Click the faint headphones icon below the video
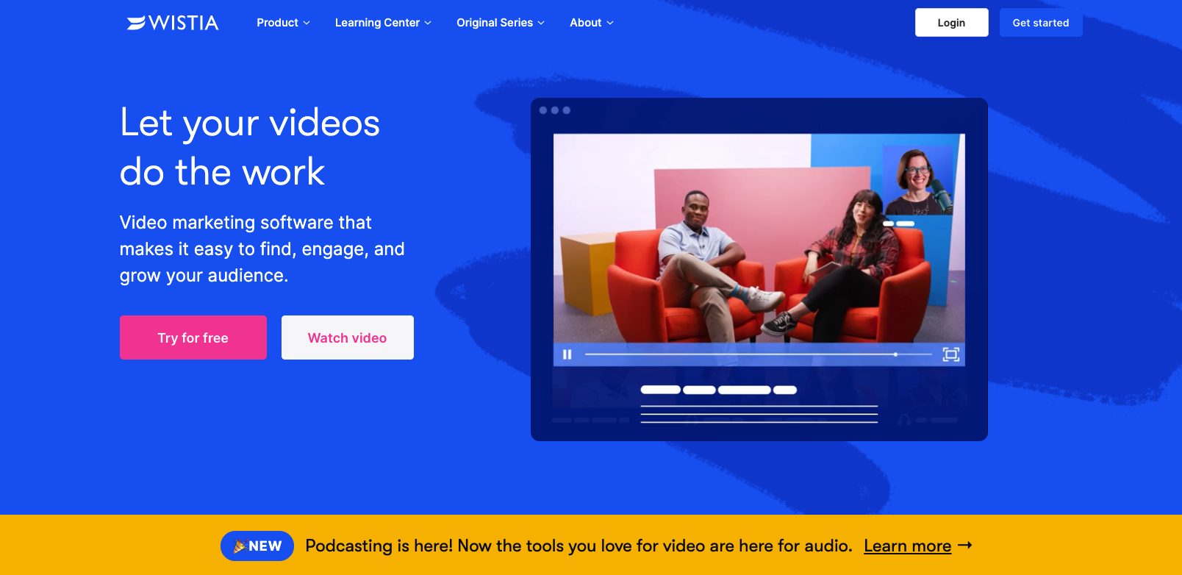Image resolution: width=1182 pixels, height=575 pixels. pyautogui.click(x=904, y=420)
